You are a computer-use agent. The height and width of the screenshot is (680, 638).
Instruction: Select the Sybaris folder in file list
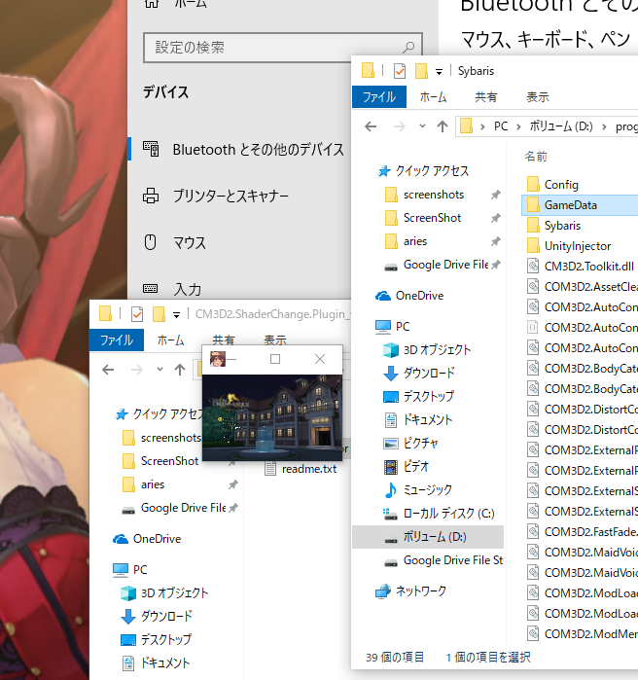[562, 226]
